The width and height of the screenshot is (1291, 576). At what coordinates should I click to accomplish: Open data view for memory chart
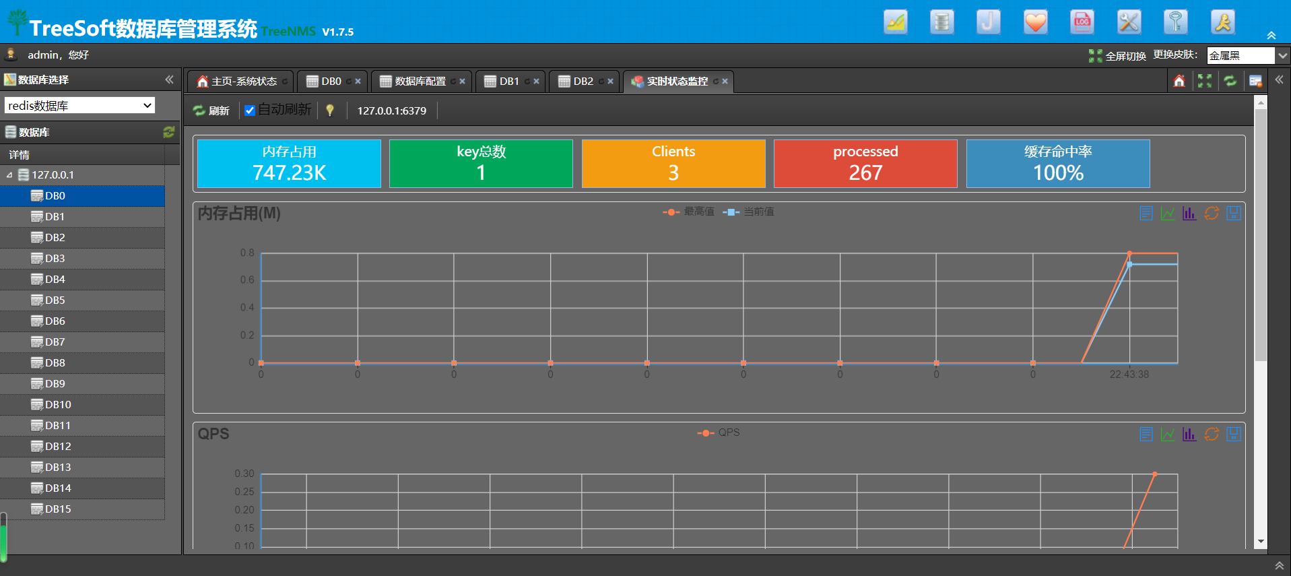pos(1146,213)
